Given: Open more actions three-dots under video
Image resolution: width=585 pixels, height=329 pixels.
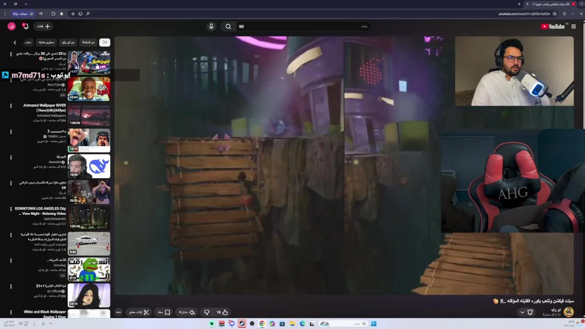Looking at the screenshot, I should click(x=118, y=312).
